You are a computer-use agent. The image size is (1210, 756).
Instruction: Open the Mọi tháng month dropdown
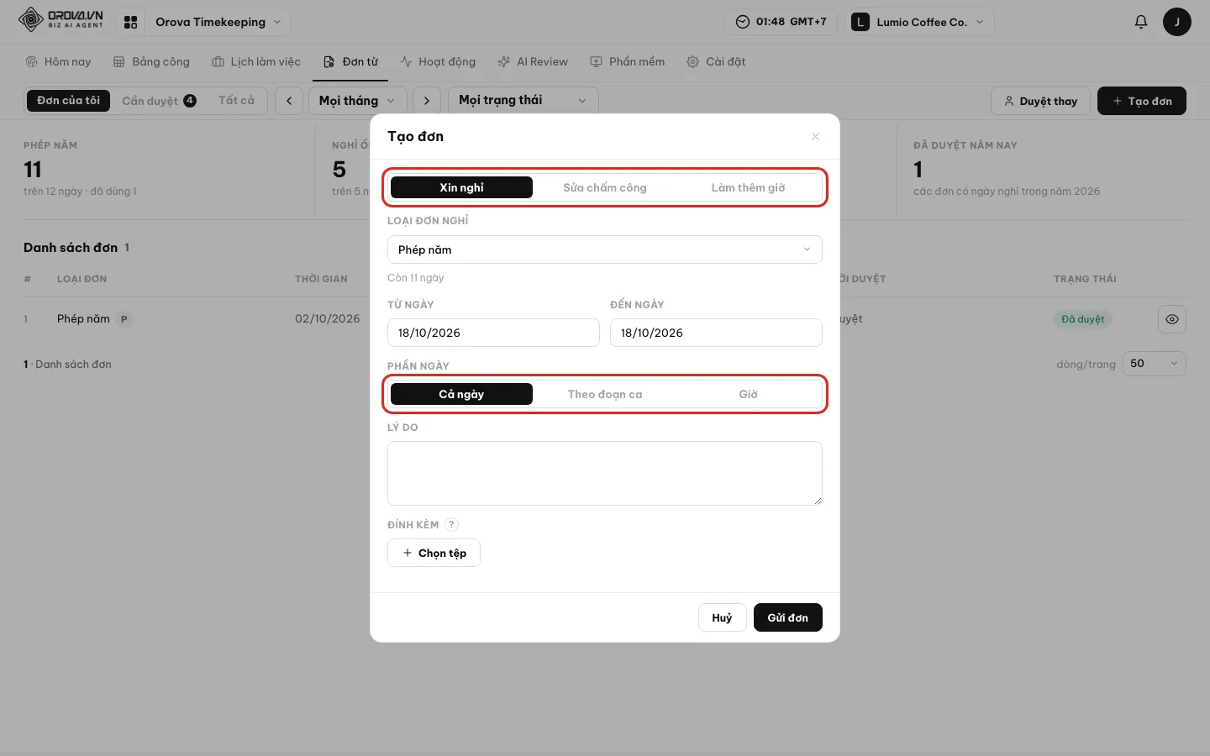(x=358, y=101)
